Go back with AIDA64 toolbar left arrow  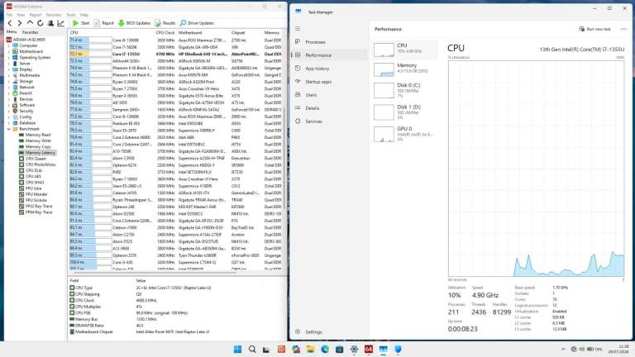10,23
